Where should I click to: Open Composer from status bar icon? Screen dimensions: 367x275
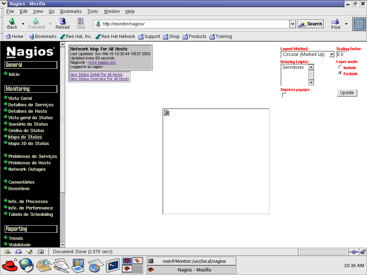point(30,252)
